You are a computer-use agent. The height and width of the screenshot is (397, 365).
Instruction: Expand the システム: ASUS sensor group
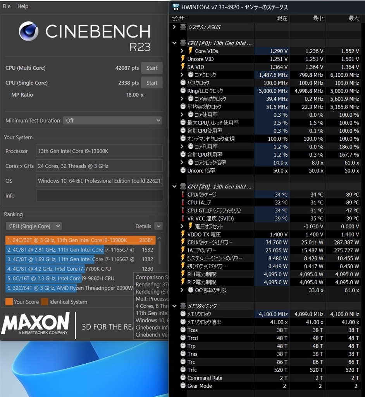[x=174, y=27]
